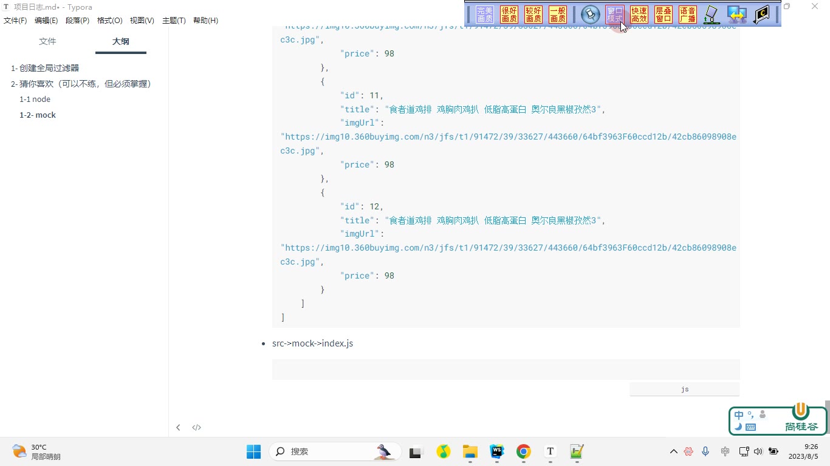This screenshot has height=466, width=830.
Task: Switch to 文件 sidebar tab
Action: pos(47,41)
